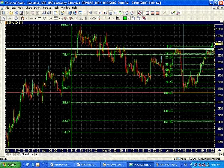
Task: Open file with the yellow folder icon
Action: coord(11,13)
